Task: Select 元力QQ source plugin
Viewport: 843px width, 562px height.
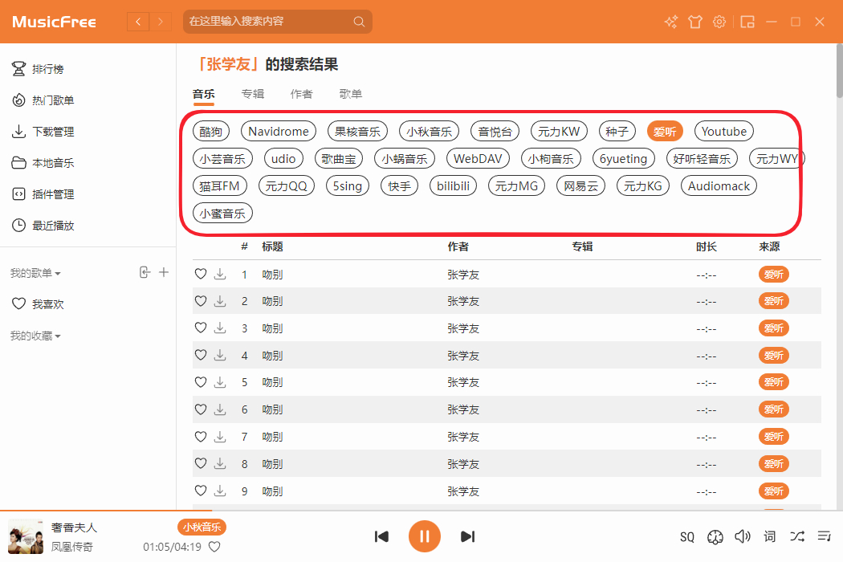Action: (x=287, y=186)
